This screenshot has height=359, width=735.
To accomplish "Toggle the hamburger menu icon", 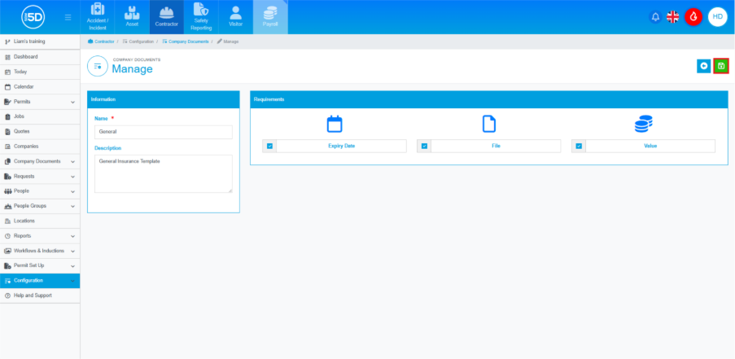I will pos(68,17).
